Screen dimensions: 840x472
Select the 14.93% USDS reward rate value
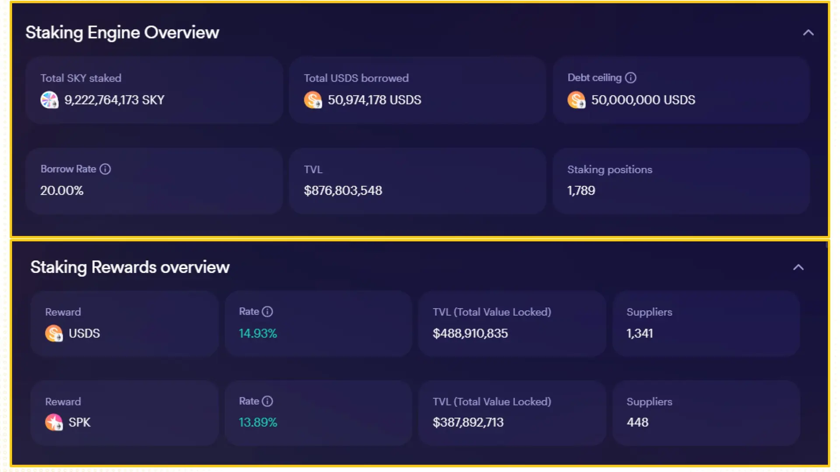pos(258,333)
